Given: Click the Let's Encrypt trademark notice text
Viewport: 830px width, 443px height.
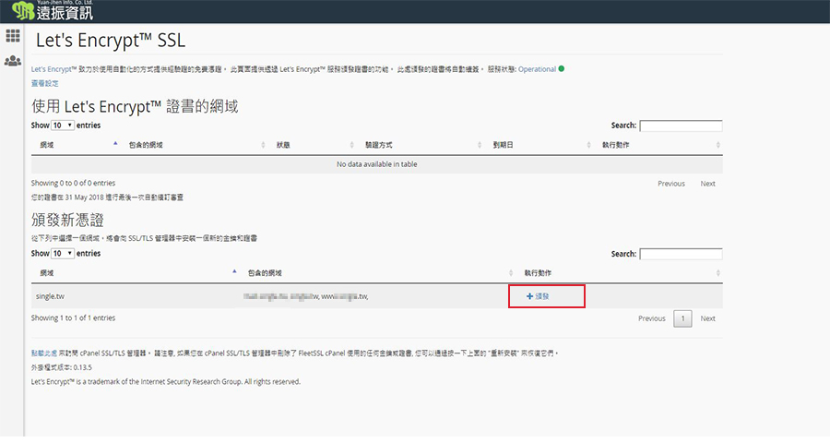Looking at the screenshot, I should click(x=166, y=381).
